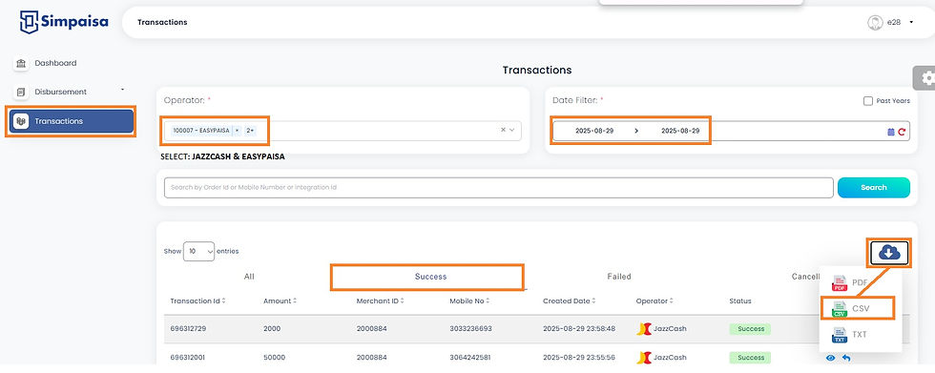This screenshot has width=935, height=373.
Task: Sort by Merchant ID column
Action: point(381,301)
